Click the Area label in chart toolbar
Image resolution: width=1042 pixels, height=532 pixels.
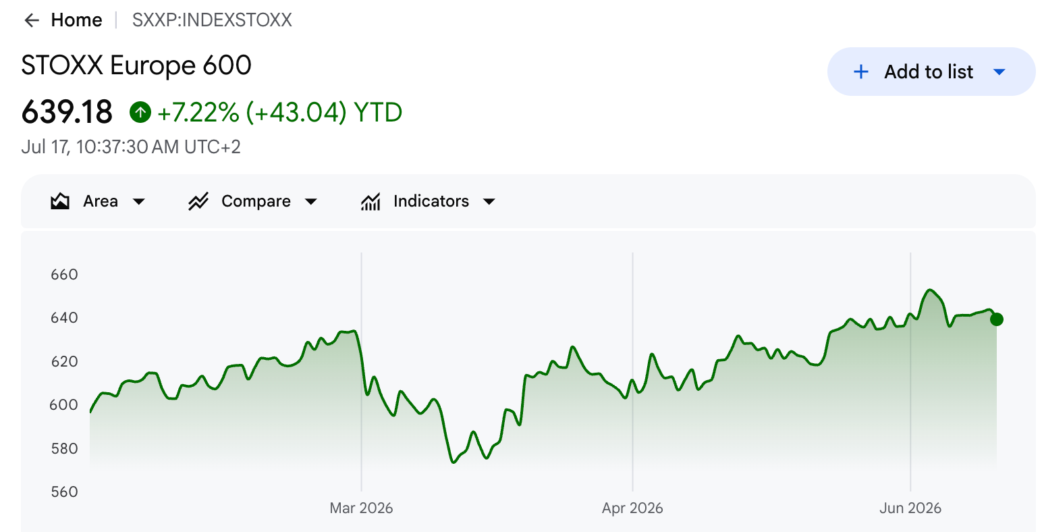tap(101, 201)
